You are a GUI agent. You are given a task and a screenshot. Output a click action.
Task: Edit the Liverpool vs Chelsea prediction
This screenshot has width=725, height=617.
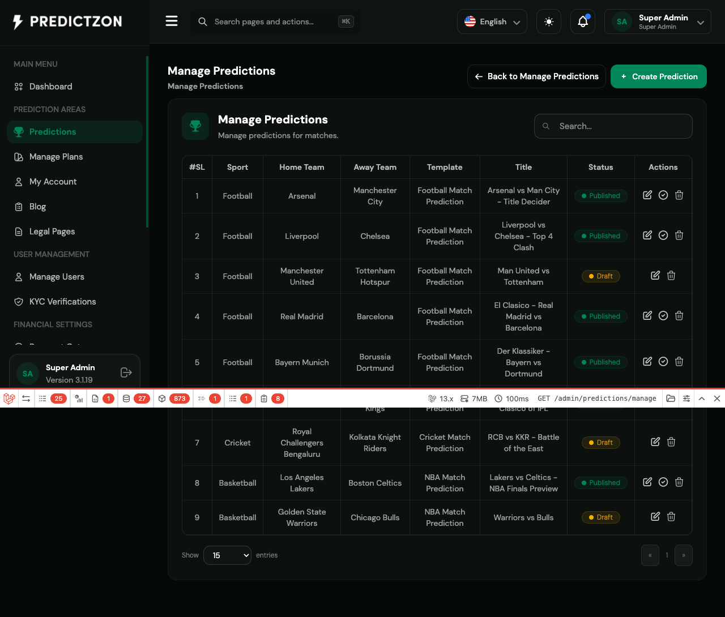click(647, 235)
